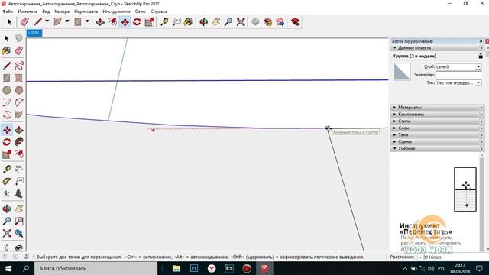The image size is (489, 275).
Task: Collapse the Данные объекта panel
Action: coord(438,47)
